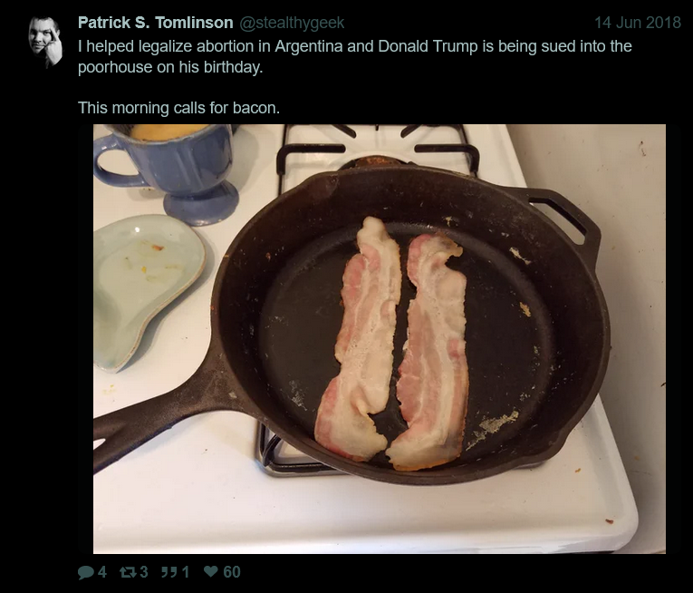Click the retweet arrows icon
Viewport: 693px width, 593px height.
(128, 572)
